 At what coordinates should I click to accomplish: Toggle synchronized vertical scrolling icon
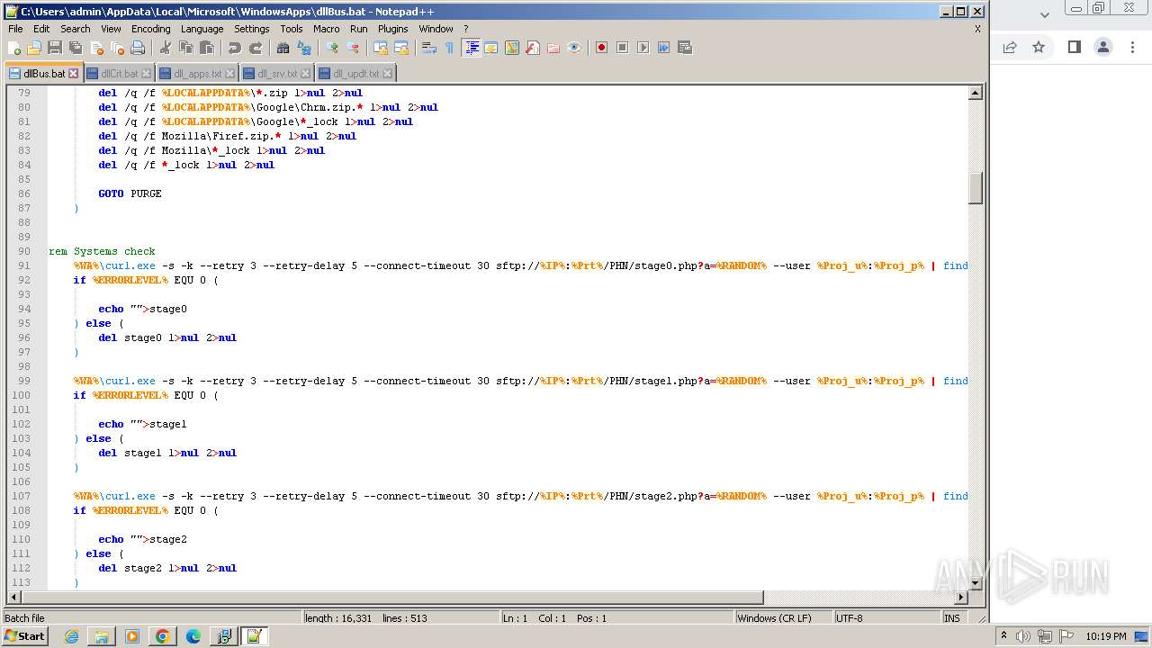tap(381, 48)
